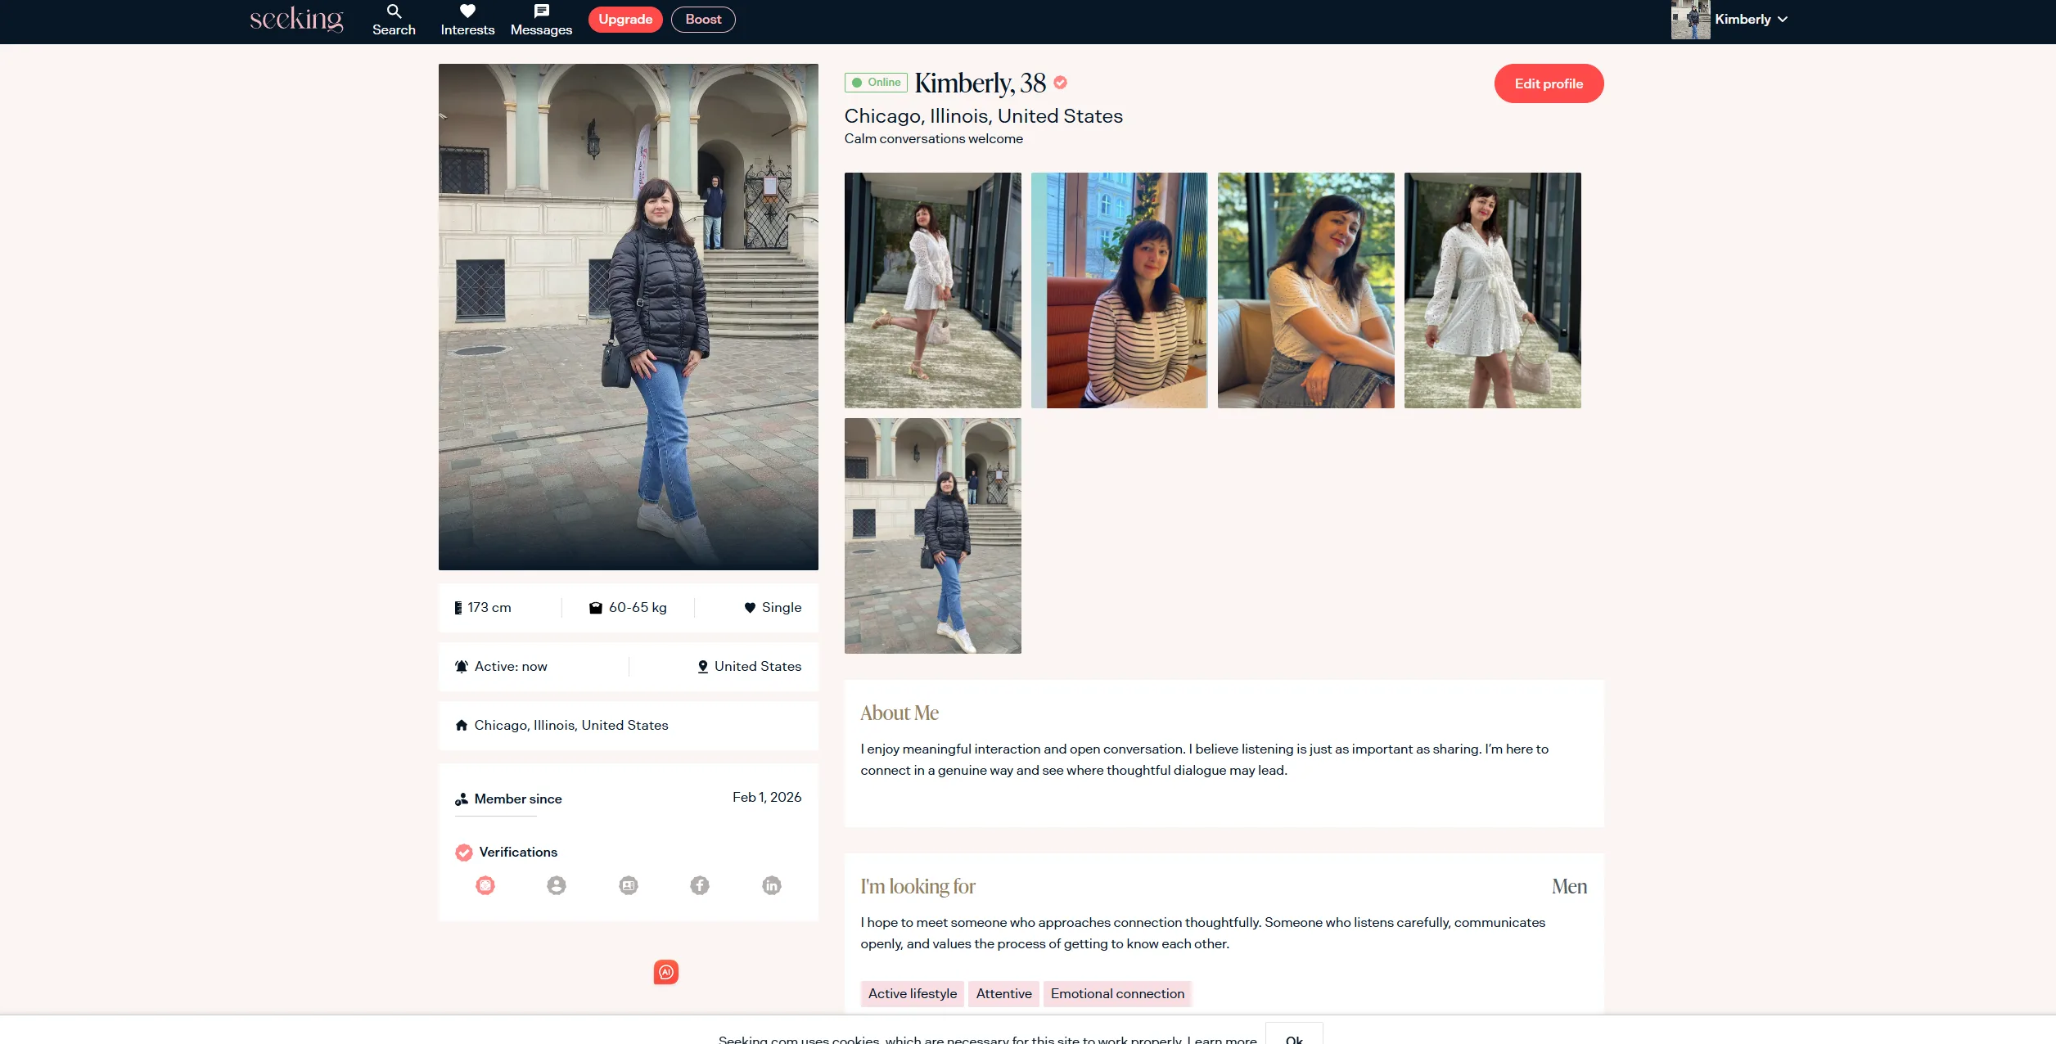Click the Boost button
The image size is (2056, 1044).
pos(703,20)
